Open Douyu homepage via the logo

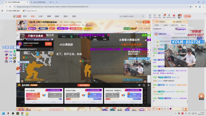17,16
